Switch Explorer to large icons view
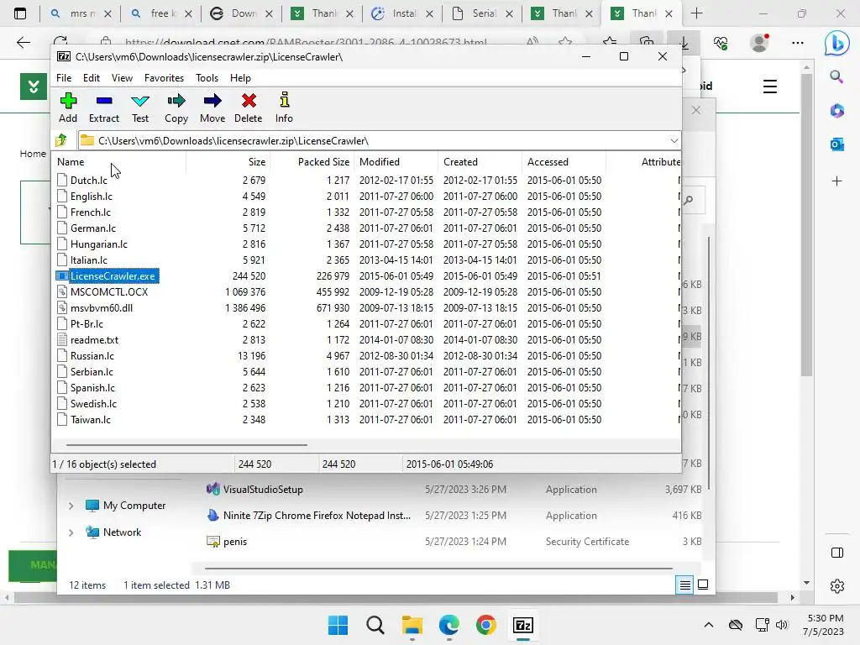The height and width of the screenshot is (645, 860). 703,585
